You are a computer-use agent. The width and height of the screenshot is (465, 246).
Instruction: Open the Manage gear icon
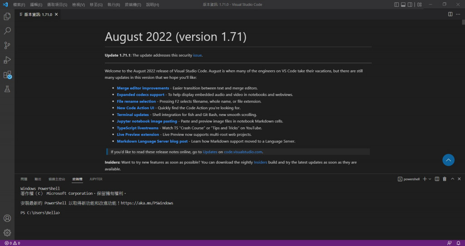[7, 233]
